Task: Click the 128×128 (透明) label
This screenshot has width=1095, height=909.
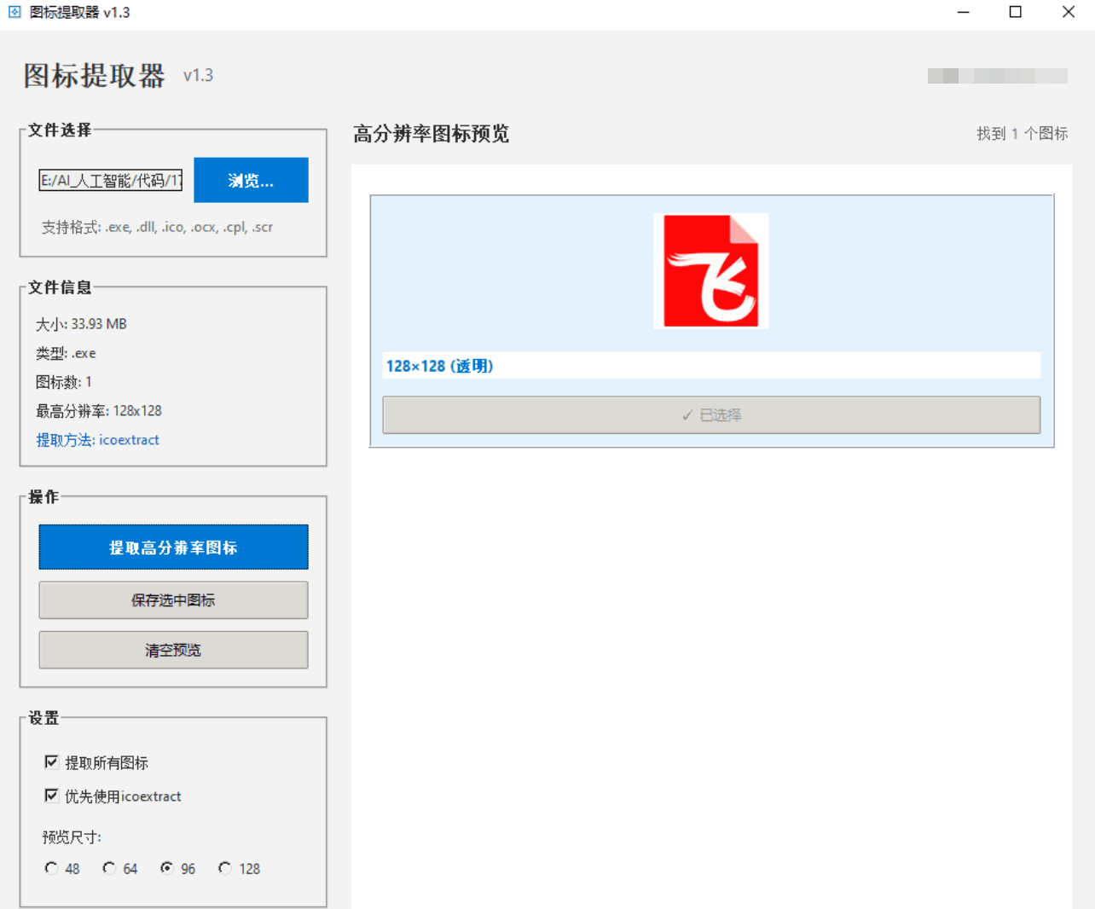Action: click(x=439, y=366)
